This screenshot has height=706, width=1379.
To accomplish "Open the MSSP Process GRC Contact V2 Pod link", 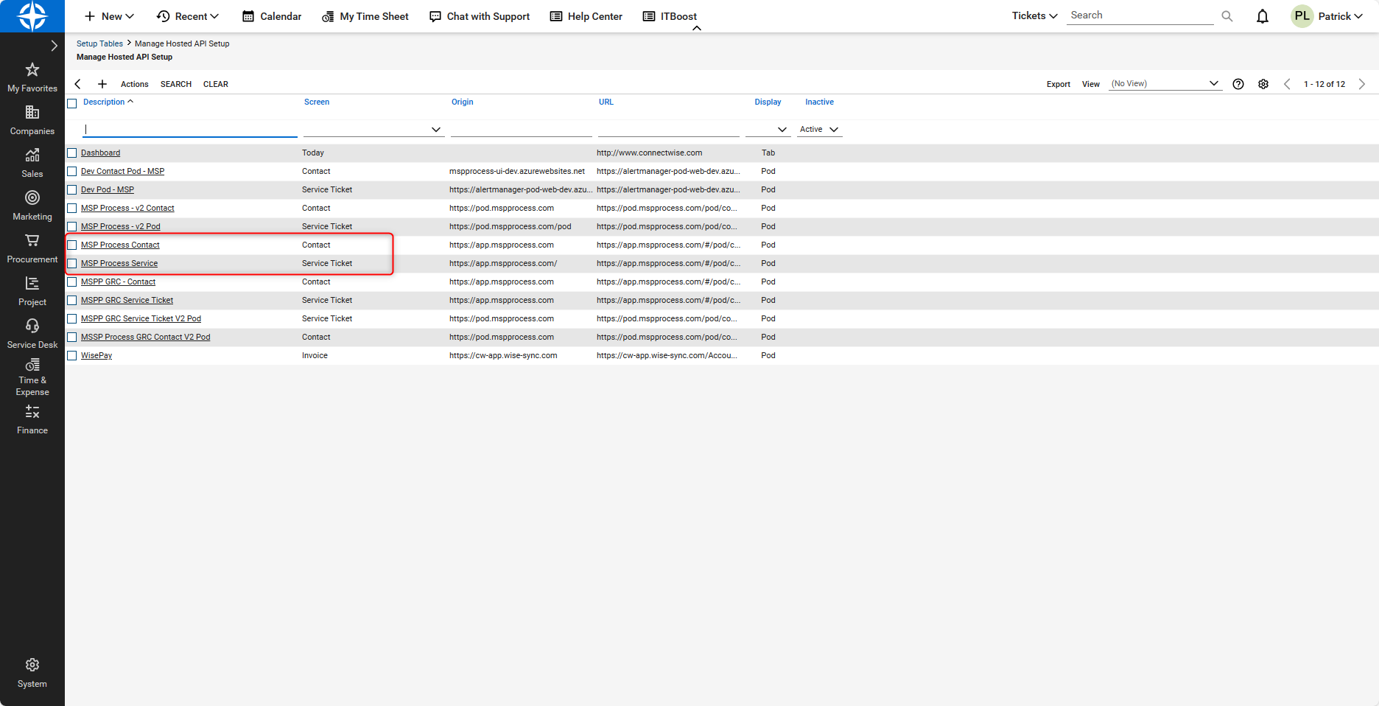I will pos(146,337).
